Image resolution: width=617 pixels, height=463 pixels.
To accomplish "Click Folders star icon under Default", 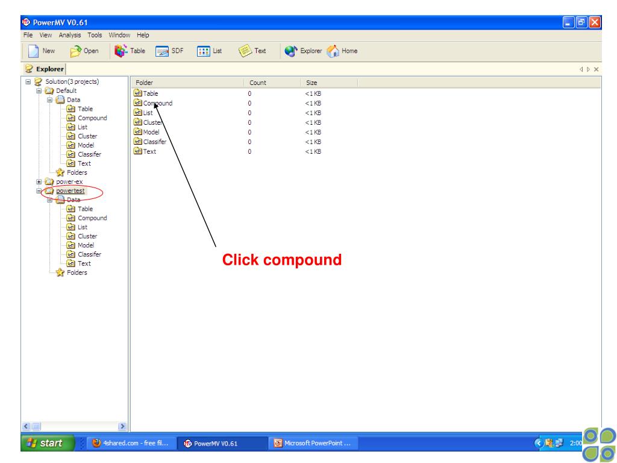I will point(60,172).
